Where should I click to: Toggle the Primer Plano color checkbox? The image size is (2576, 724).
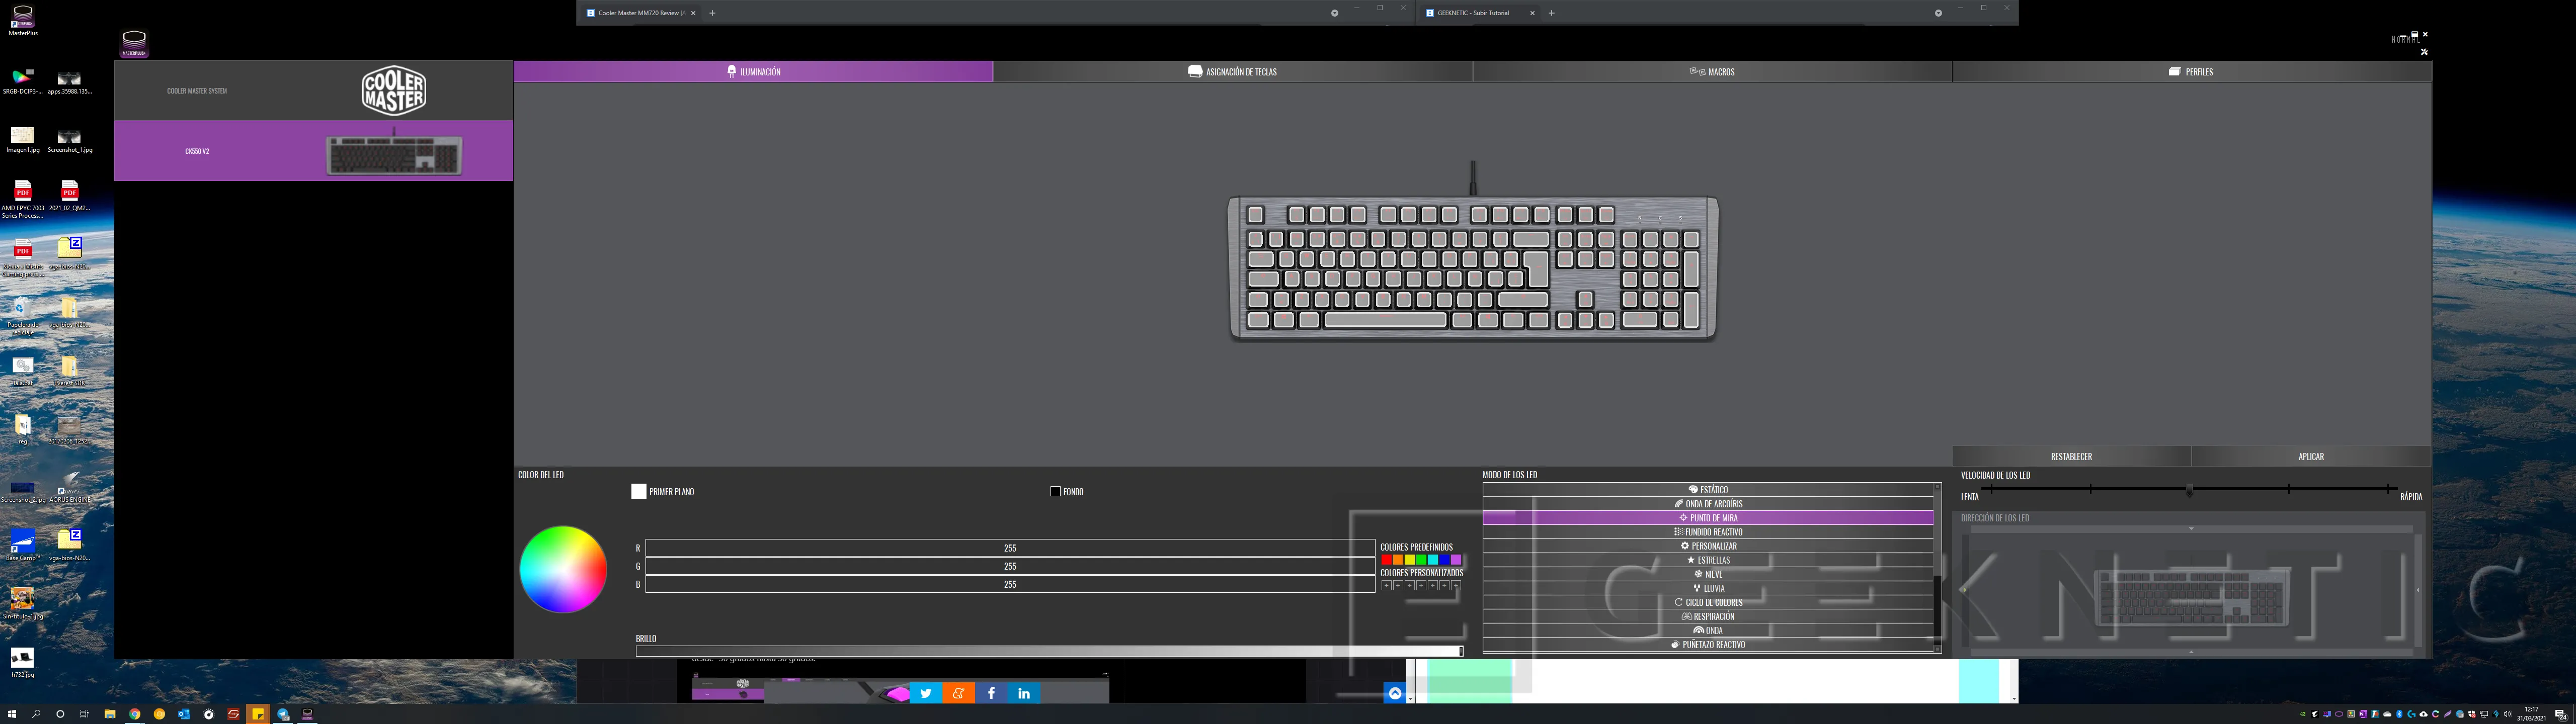639,491
